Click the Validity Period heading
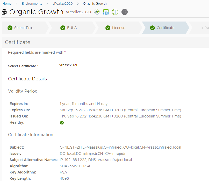Viewport: 209px width, 181px height. click(23, 91)
